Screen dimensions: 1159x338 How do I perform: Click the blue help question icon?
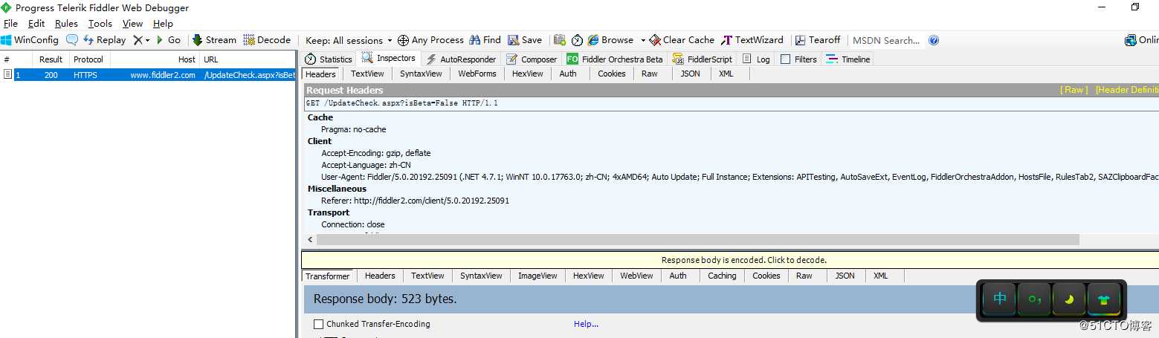[x=934, y=40]
